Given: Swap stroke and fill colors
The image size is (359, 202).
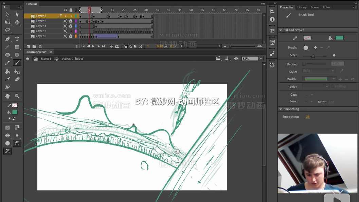Looking at the screenshot, I should pos(14,119).
